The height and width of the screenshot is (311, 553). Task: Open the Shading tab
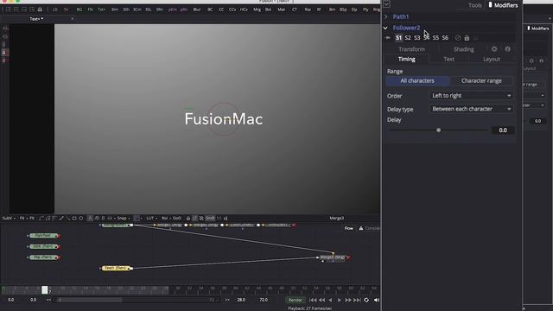point(464,49)
